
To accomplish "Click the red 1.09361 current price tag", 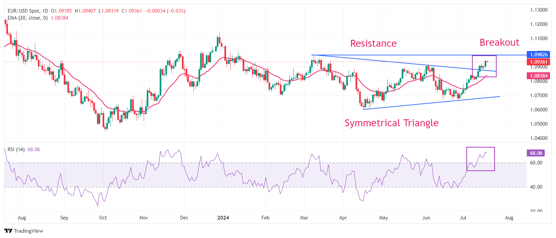I will click(x=538, y=62).
